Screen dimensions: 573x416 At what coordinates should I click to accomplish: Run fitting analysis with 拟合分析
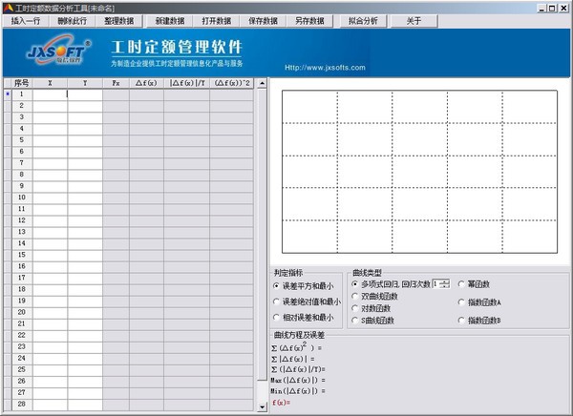point(363,21)
